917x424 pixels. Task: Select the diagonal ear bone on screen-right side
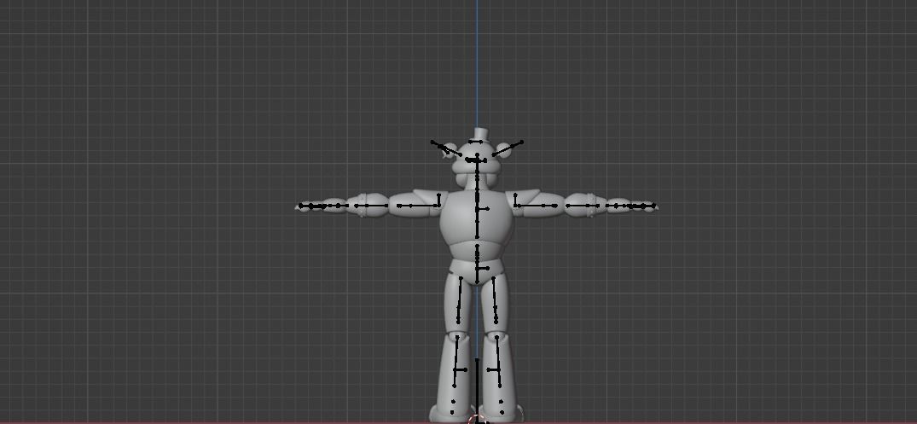tap(508, 148)
